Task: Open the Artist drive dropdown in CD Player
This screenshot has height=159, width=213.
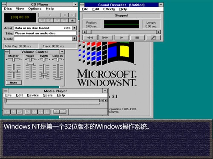Action: point(74,28)
